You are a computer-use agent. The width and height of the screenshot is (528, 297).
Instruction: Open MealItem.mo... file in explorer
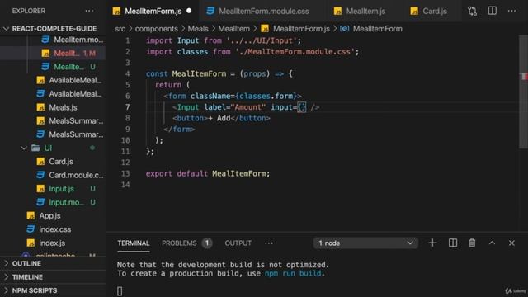point(53,40)
